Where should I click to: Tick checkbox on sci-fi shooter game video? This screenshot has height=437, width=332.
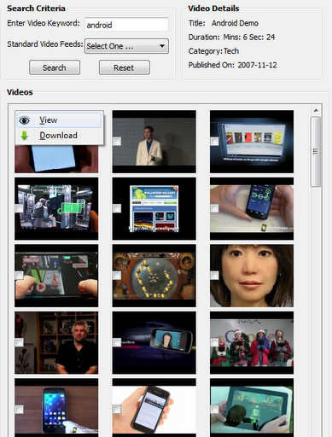click(x=19, y=208)
